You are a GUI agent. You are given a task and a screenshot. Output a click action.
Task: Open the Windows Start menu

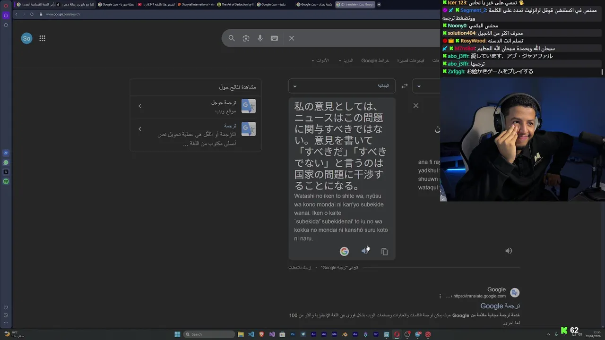click(177, 334)
